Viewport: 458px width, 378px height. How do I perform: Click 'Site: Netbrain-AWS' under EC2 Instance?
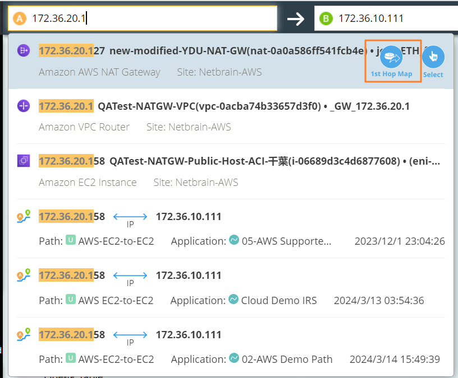(x=196, y=183)
